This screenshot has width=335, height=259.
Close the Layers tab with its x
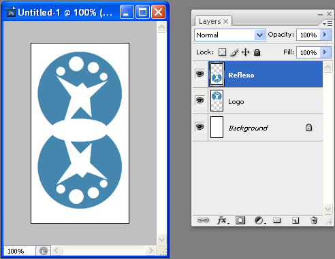[x=225, y=21]
